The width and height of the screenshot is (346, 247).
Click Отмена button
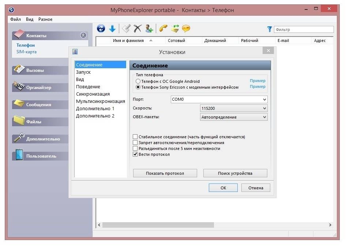pos(256,188)
